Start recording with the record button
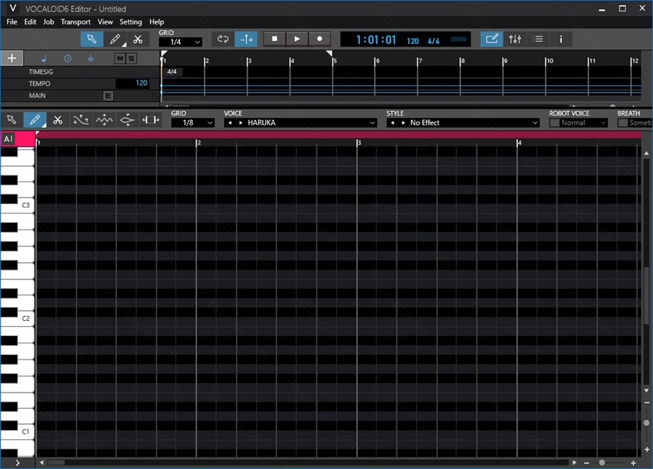Viewport: 653px width, 469px height. pos(320,39)
